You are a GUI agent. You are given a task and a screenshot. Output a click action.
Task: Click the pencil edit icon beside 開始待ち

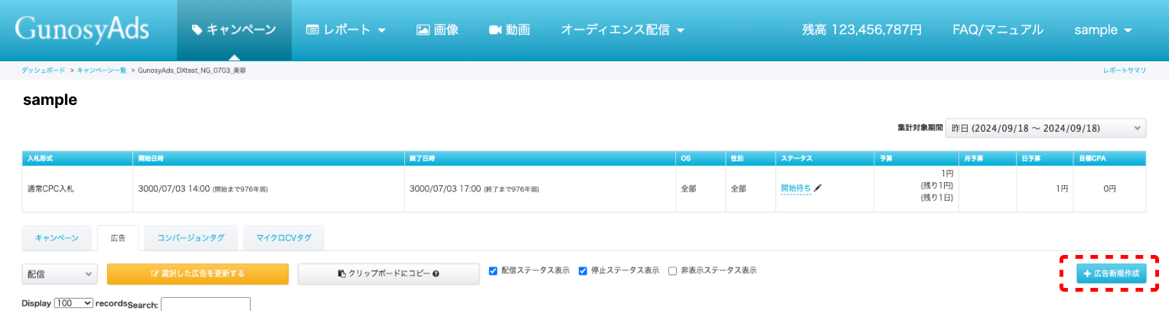click(818, 188)
